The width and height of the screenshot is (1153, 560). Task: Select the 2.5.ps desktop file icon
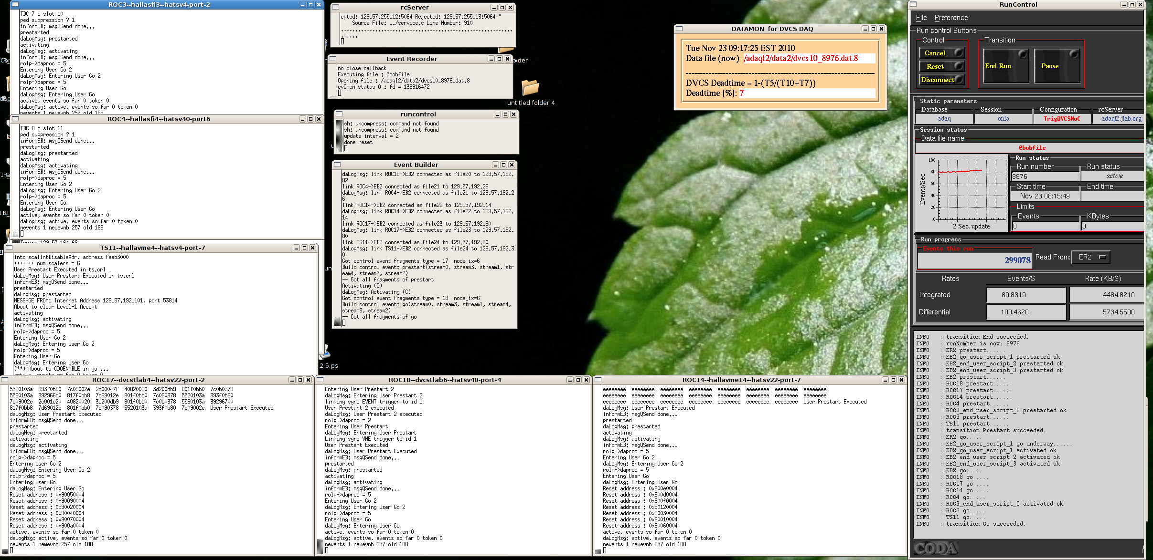328,356
